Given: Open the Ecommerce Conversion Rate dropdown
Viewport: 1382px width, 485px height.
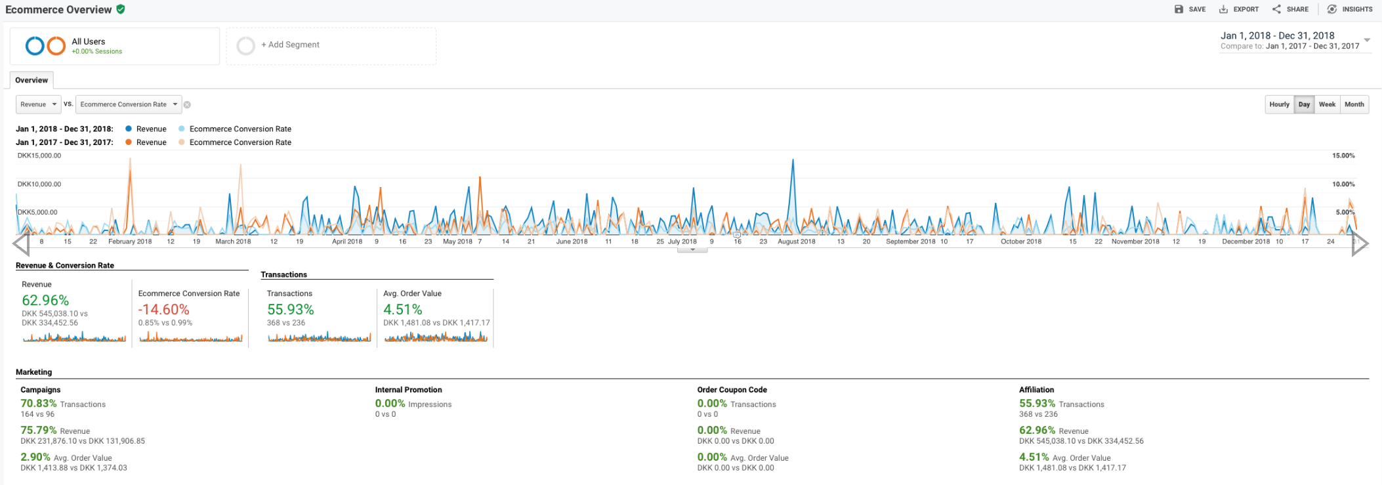Looking at the screenshot, I should 129,104.
